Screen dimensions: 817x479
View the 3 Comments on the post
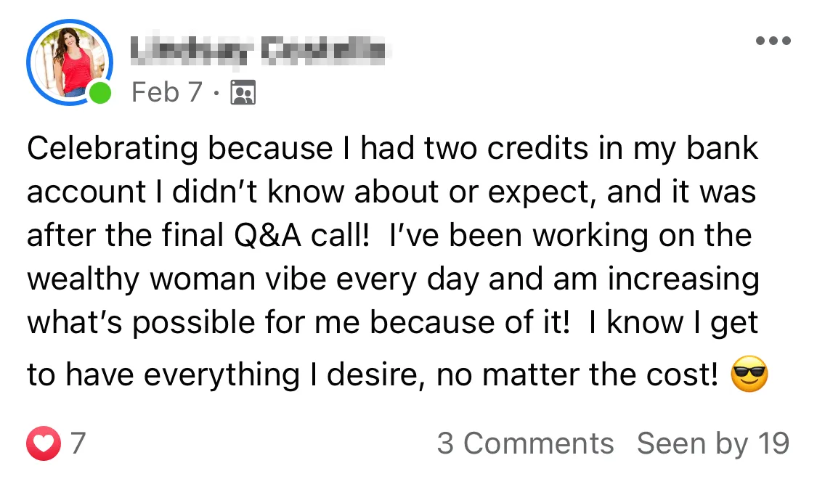point(525,443)
